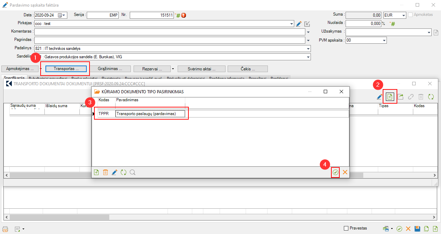This screenshot has height=234, width=441.
Task: Search document types with magnifier icon
Action: click(133, 172)
